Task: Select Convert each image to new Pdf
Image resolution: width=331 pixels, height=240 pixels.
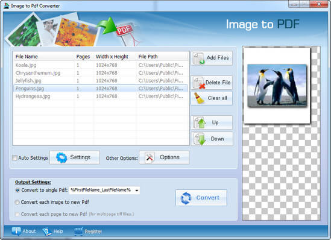Action: pos(17,202)
